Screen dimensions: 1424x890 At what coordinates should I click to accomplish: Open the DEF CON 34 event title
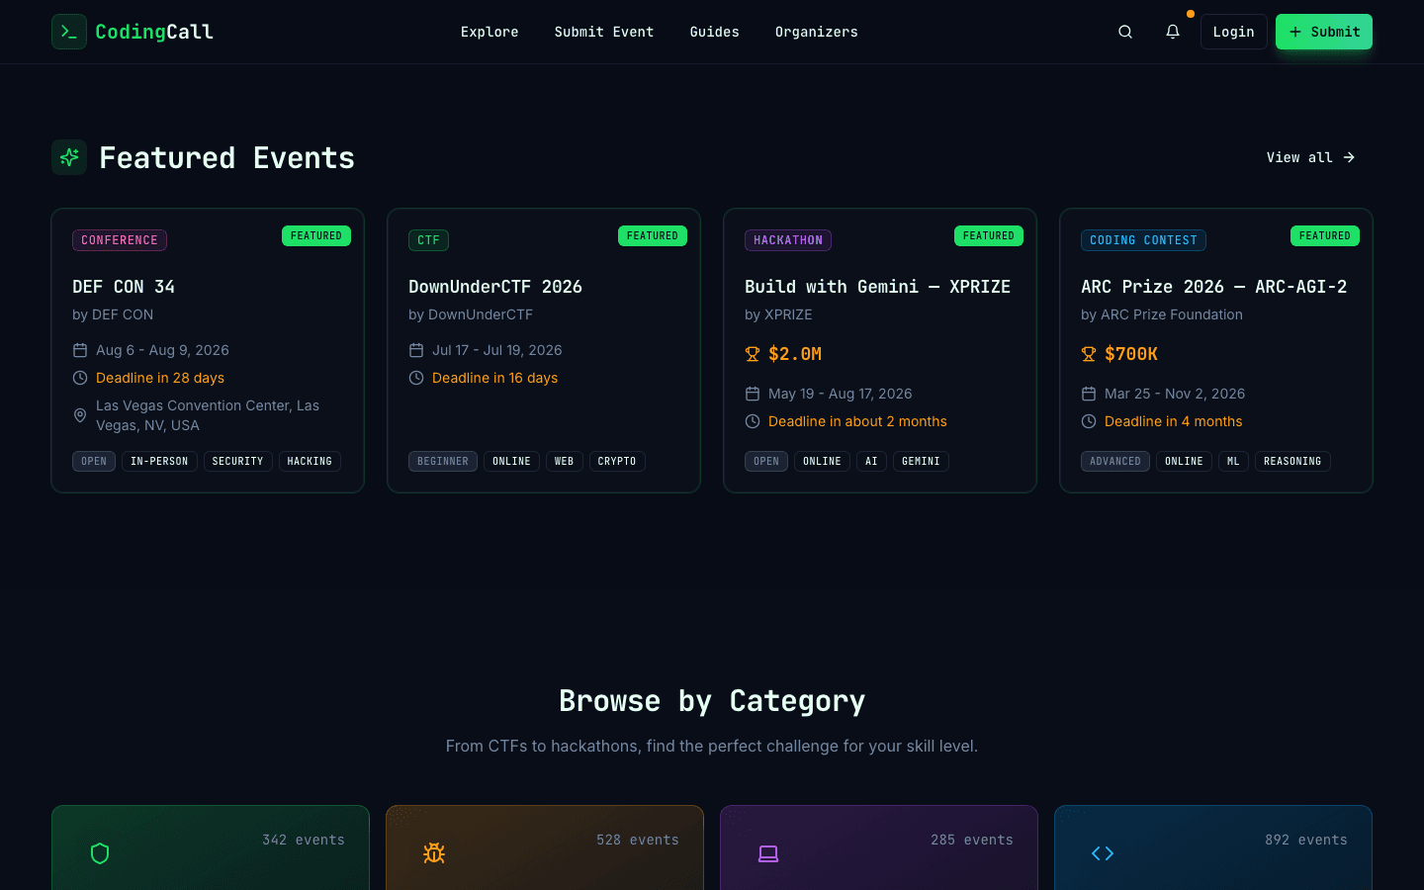124,287
